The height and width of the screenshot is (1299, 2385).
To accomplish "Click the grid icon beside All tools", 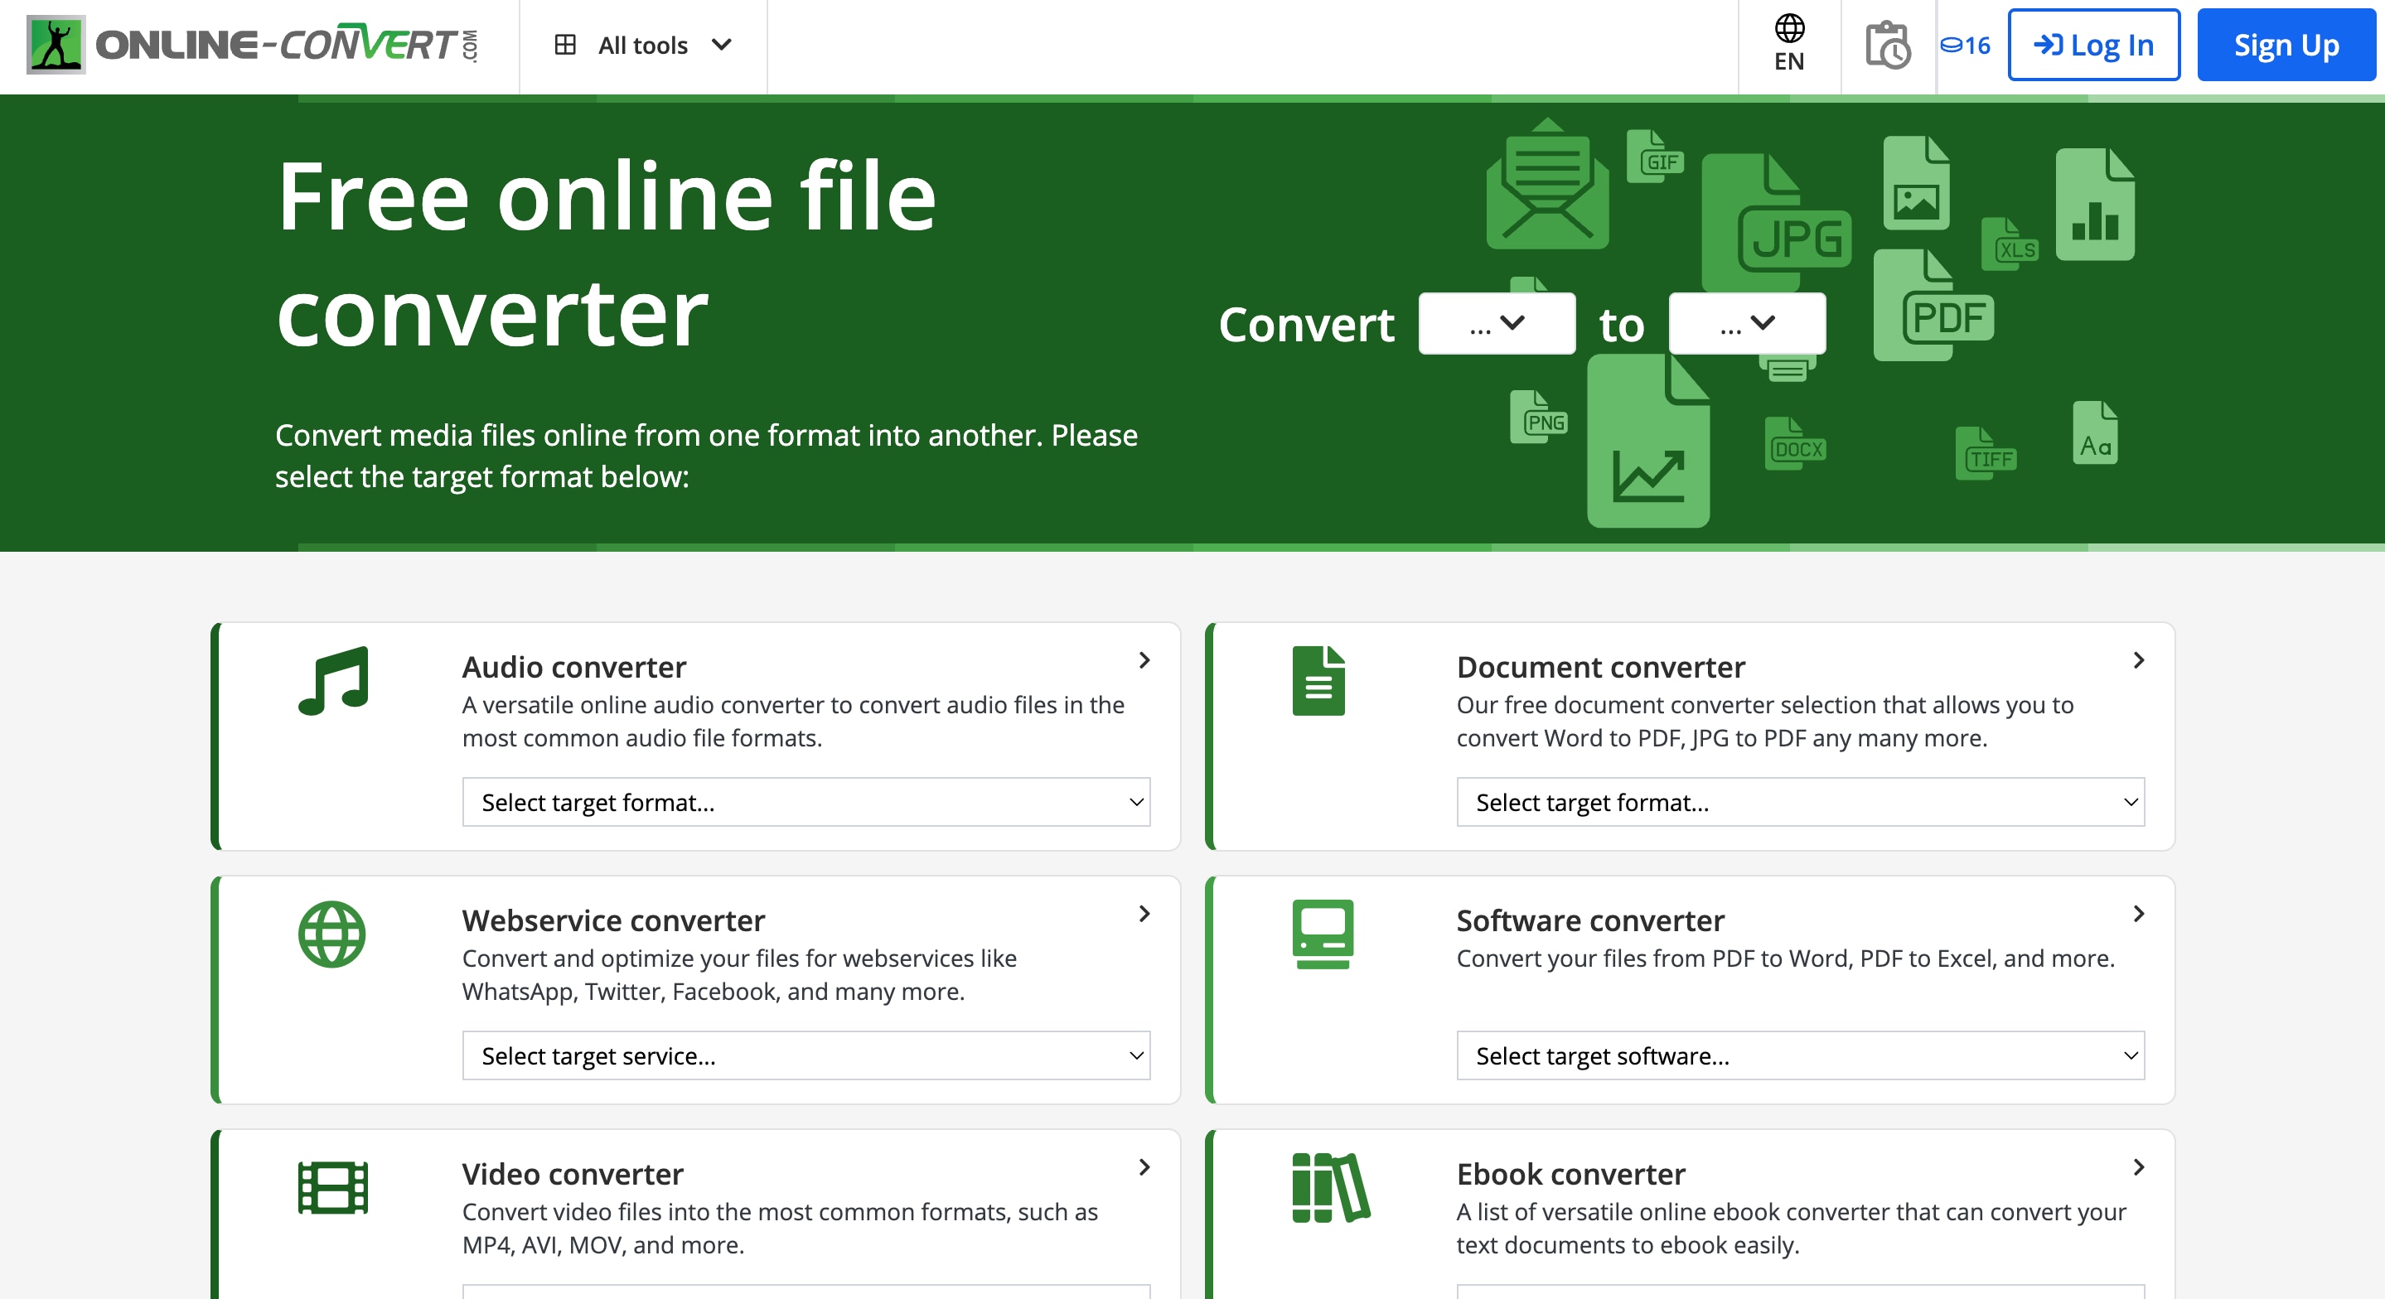I will (x=565, y=45).
